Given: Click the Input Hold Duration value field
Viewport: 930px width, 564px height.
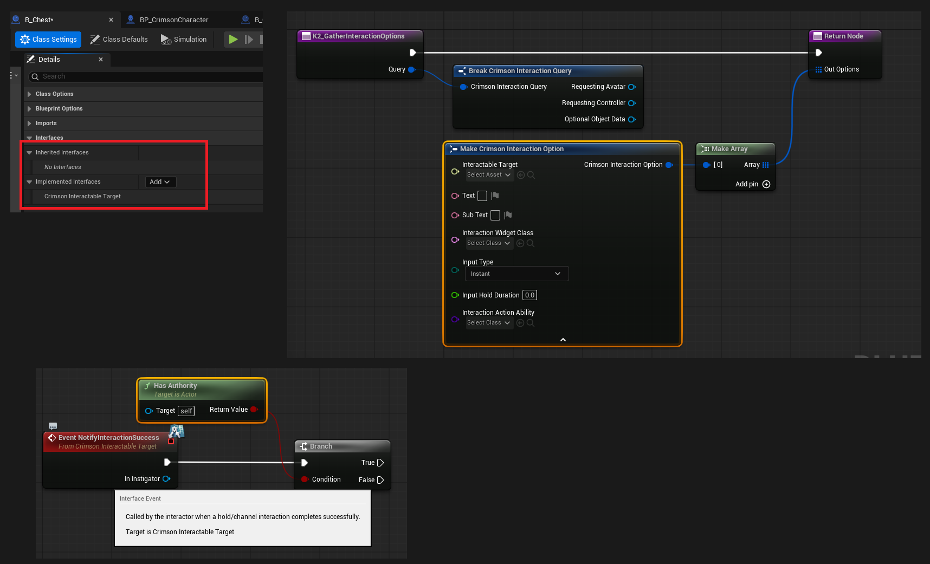Looking at the screenshot, I should pyautogui.click(x=529, y=295).
